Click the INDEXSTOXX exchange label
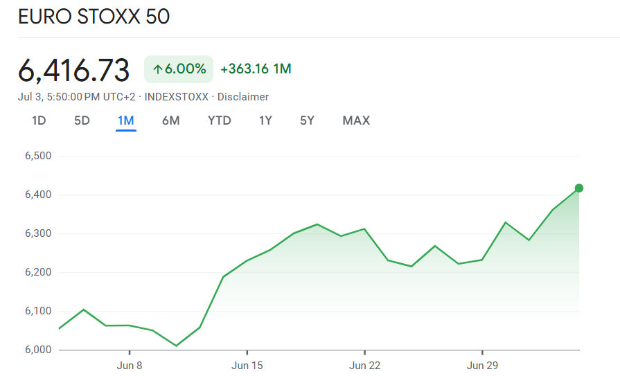This screenshot has width=620, height=376. click(177, 97)
